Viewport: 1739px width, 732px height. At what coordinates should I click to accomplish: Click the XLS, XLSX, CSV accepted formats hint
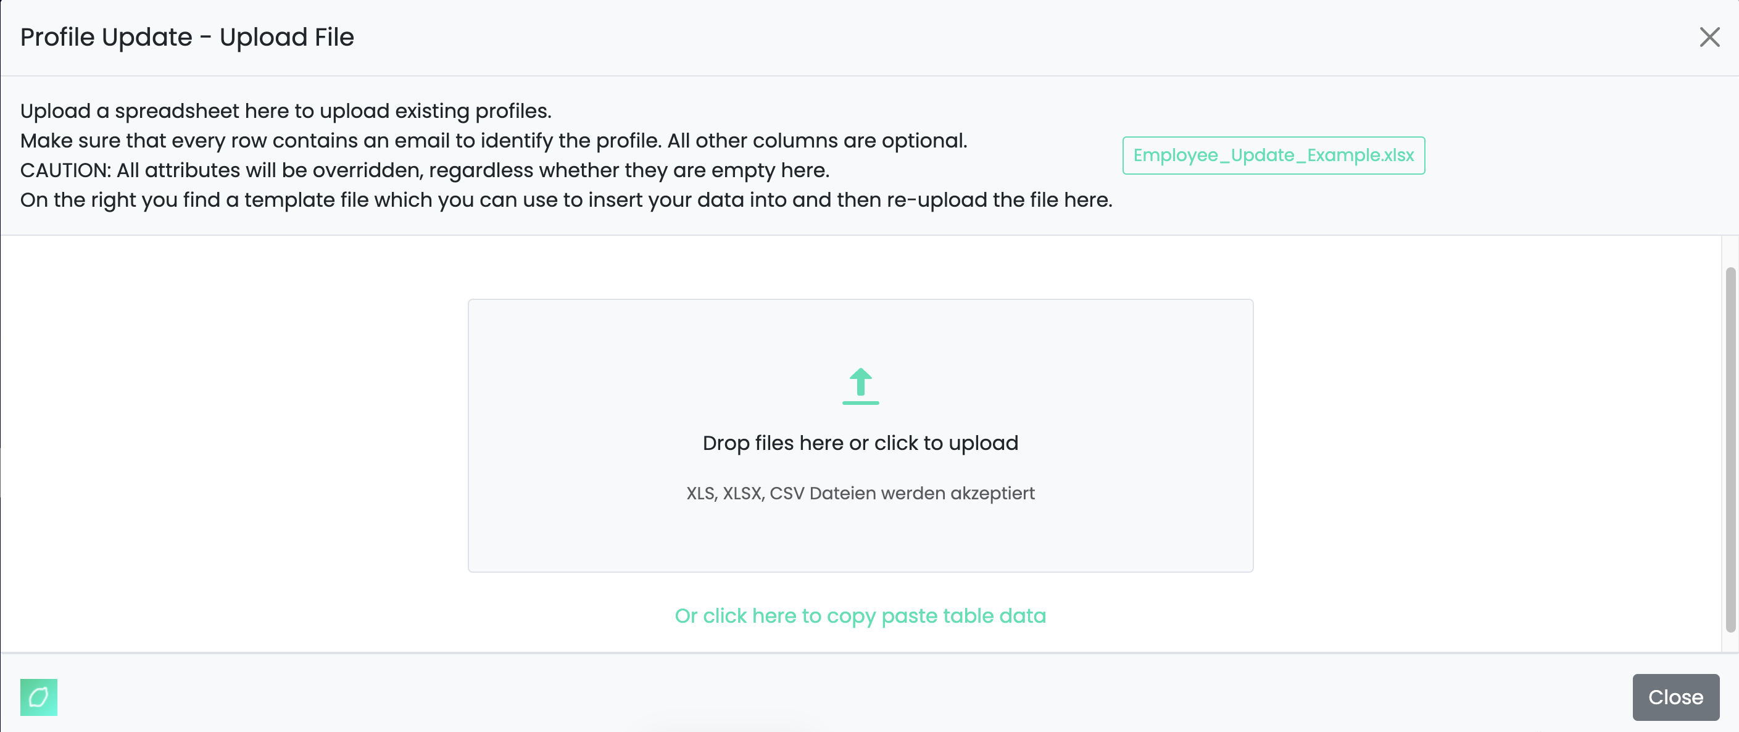coord(860,494)
